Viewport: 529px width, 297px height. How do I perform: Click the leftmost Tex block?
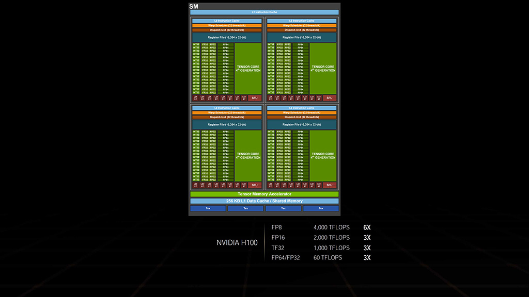[208, 208]
